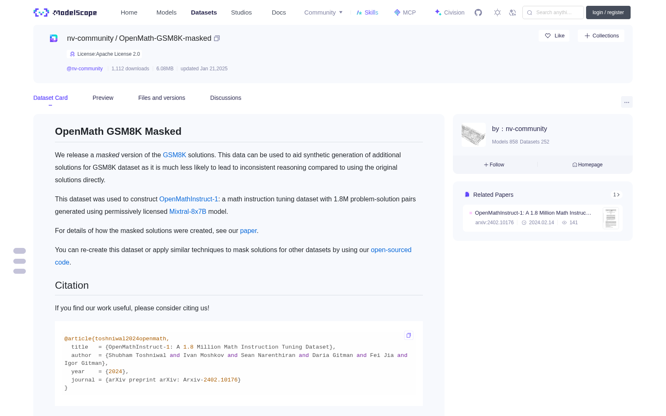Toggle the light/dark theme sun icon
Image resolution: width=666 pixels, height=416 pixels.
pyautogui.click(x=497, y=12)
